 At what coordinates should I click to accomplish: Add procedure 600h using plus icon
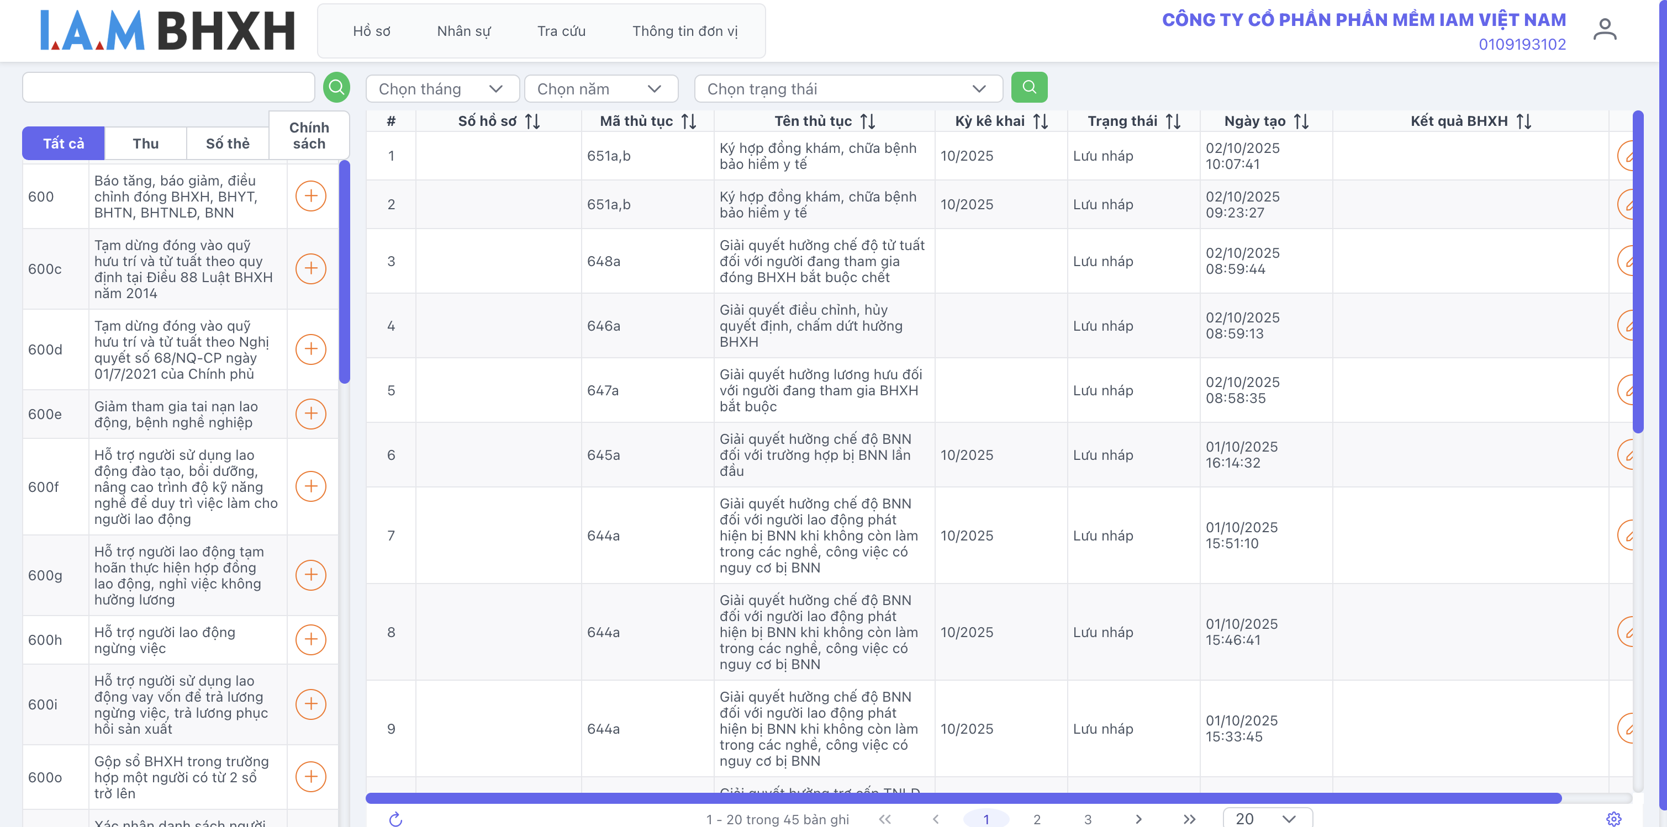click(310, 639)
